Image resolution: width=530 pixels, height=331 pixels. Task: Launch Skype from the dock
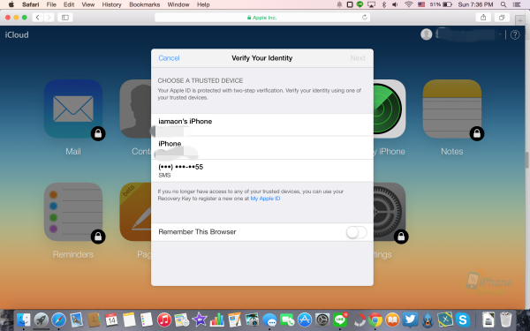point(463,320)
